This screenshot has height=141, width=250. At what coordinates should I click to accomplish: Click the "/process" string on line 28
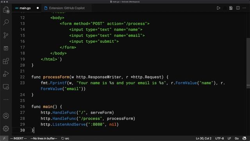tap(90, 118)
